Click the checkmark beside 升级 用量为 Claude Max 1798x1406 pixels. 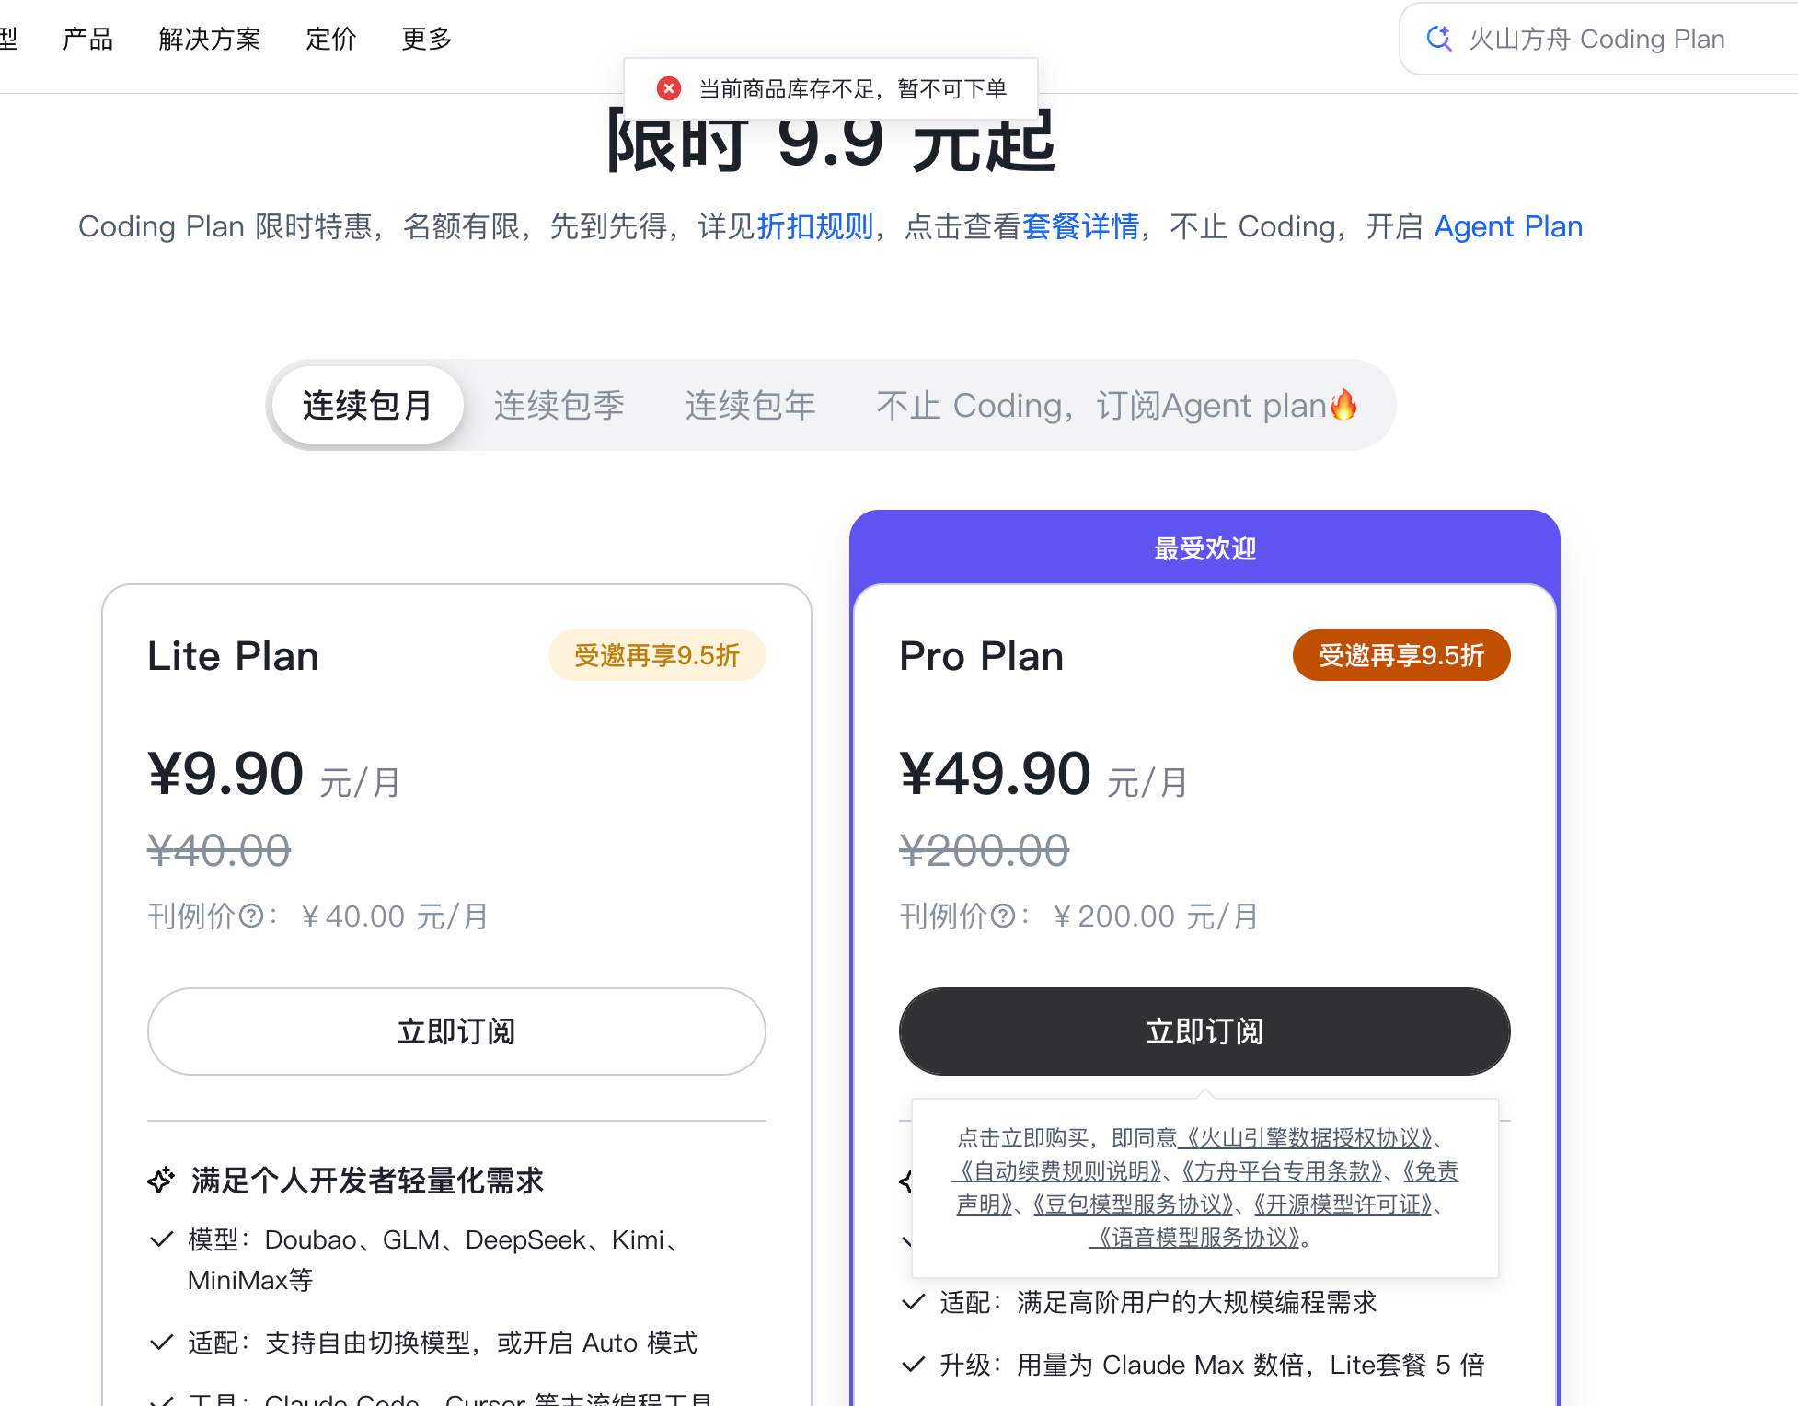(x=913, y=1365)
